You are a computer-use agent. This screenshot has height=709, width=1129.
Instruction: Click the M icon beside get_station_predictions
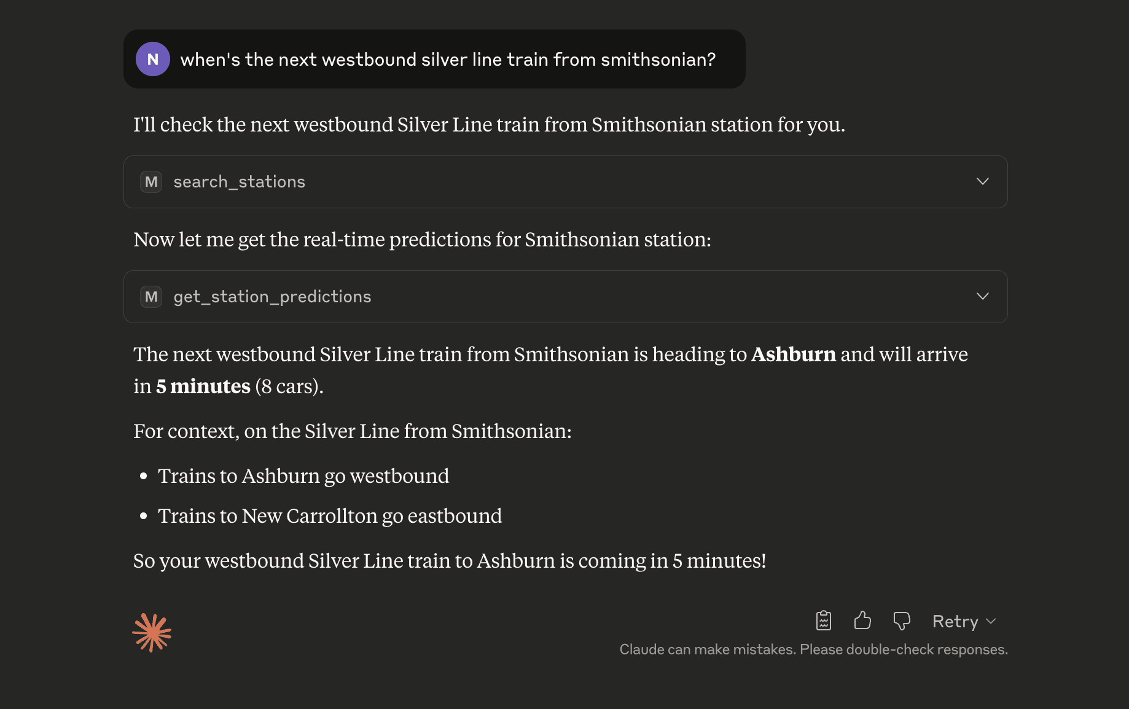pyautogui.click(x=151, y=297)
